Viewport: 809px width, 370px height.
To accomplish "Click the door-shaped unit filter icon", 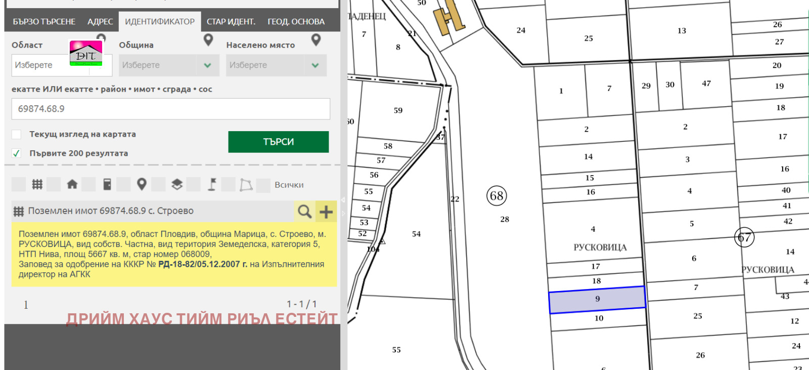I will (107, 185).
